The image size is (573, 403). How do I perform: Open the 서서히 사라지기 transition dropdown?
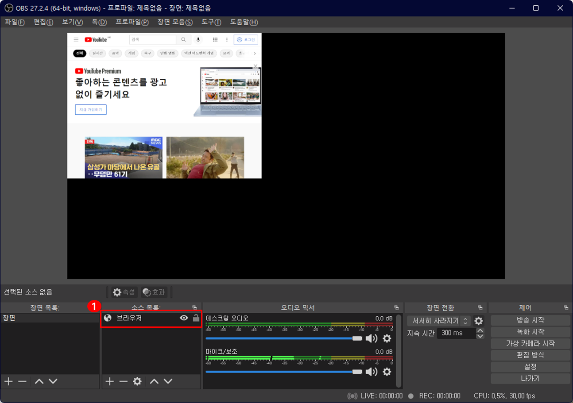pyautogui.click(x=439, y=321)
